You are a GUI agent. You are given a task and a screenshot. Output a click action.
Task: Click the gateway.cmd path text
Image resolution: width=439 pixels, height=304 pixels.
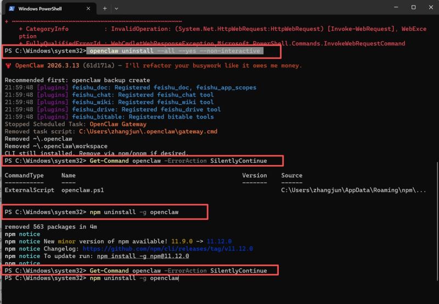148,131
